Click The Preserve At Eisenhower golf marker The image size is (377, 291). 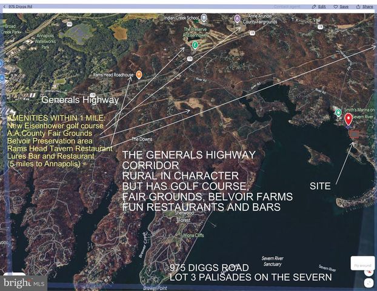click(195, 45)
